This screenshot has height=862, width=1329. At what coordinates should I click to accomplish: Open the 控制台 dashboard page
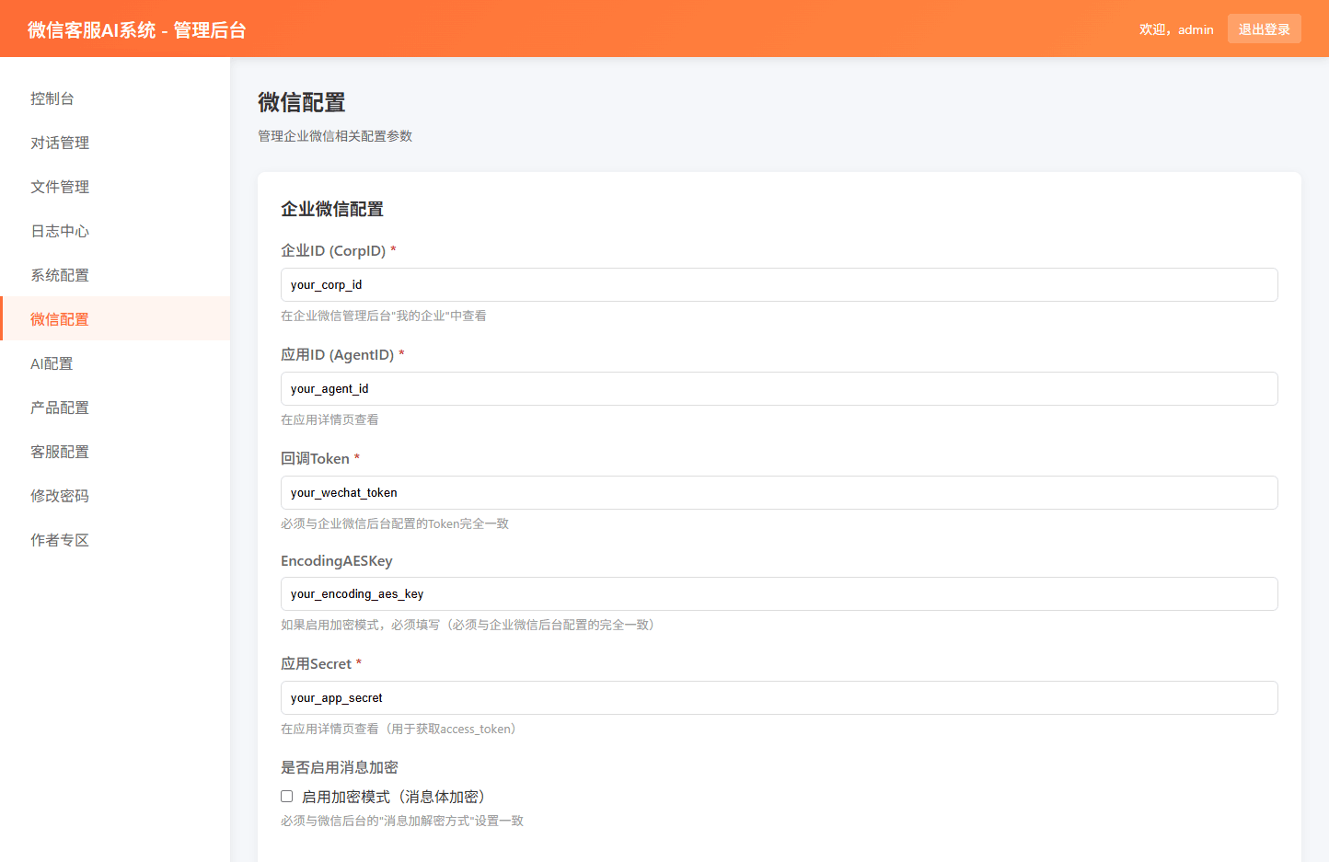point(52,98)
